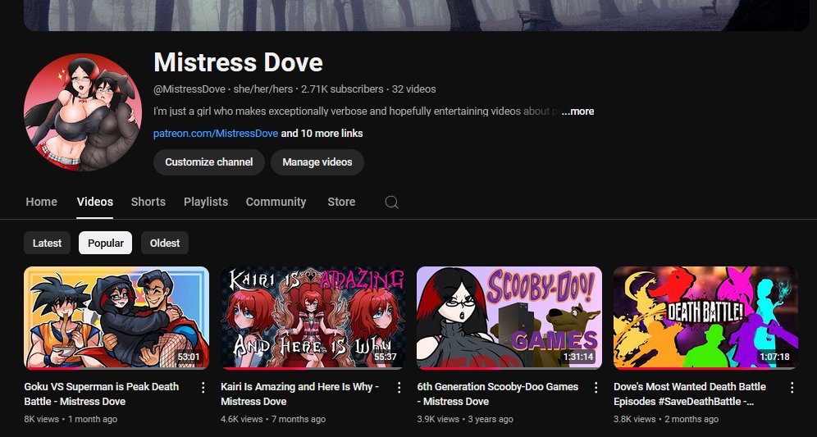Open the Community tab
Viewport: 817px width, 437px height.
pyautogui.click(x=276, y=202)
